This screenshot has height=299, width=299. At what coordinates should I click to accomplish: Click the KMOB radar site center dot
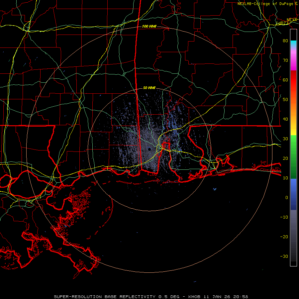coord(149,149)
